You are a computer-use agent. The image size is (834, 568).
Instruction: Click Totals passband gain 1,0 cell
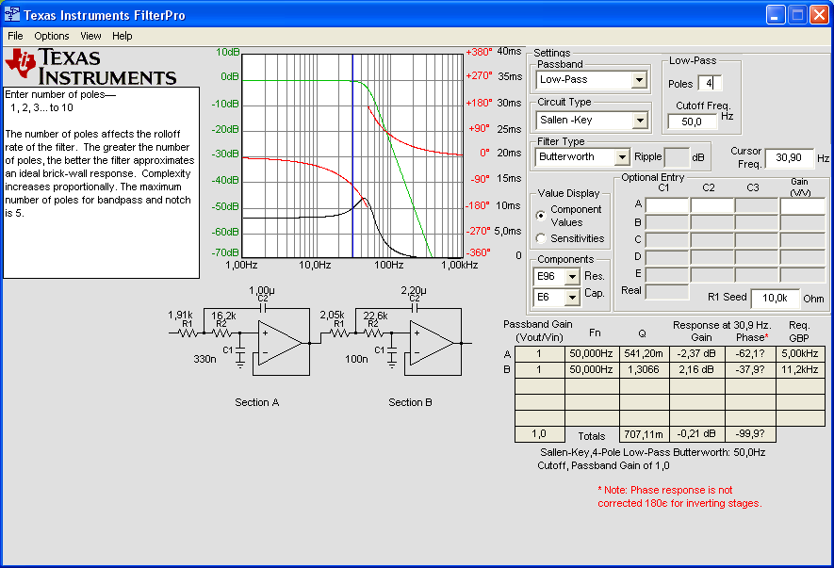point(539,434)
